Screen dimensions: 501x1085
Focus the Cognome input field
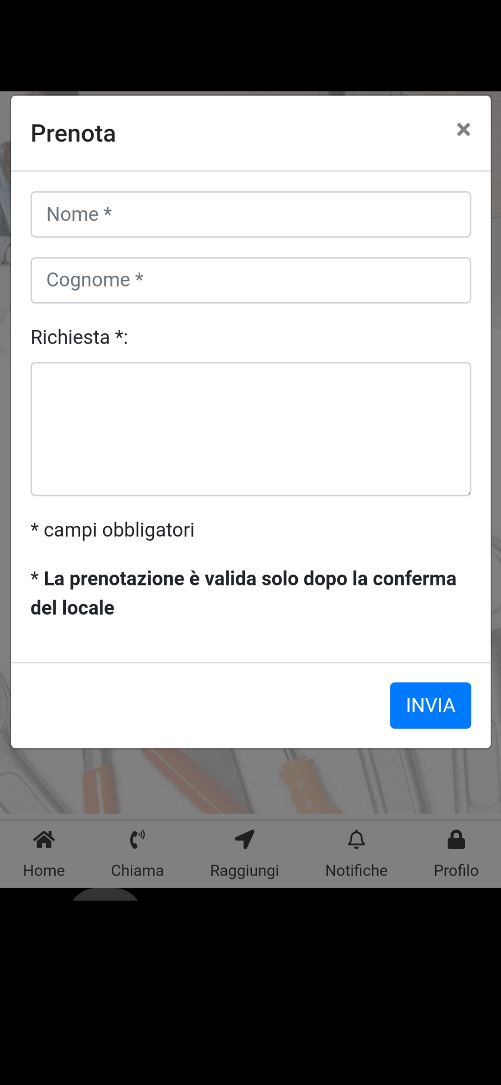coord(250,280)
